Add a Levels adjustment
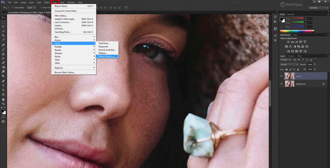The height and width of the screenshot is (168, 330). pos(292,42)
